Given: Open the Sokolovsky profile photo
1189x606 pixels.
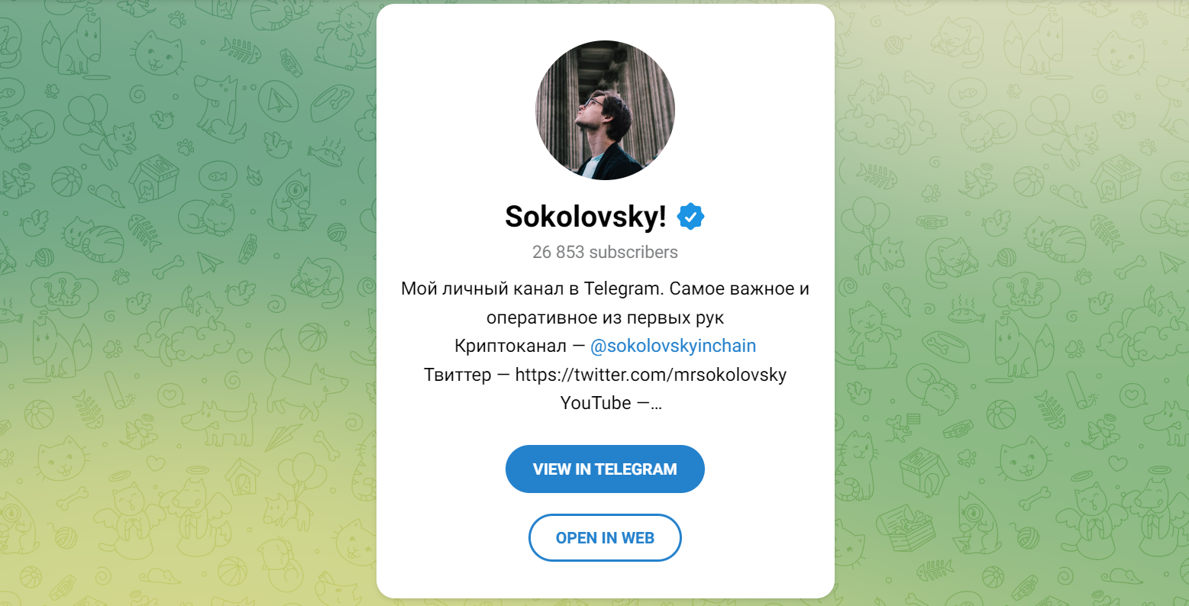Looking at the screenshot, I should pos(605,110).
